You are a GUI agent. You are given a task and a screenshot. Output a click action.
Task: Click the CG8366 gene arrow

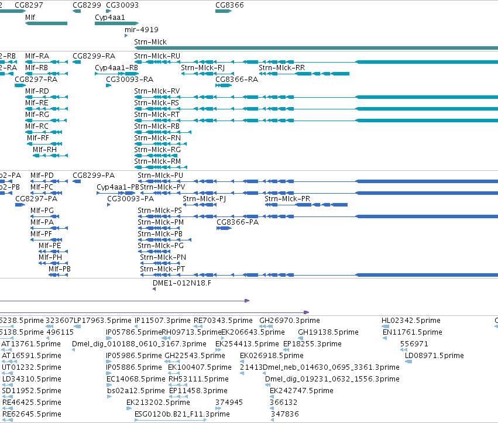tap(224, 11)
